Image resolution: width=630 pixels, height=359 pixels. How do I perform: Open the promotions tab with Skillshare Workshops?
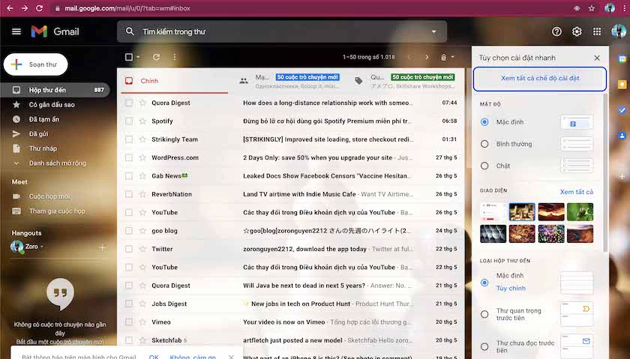tap(406, 81)
